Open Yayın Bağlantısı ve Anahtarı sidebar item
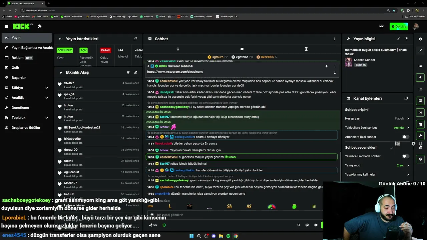427x240 pixels. pyautogui.click(x=27, y=48)
